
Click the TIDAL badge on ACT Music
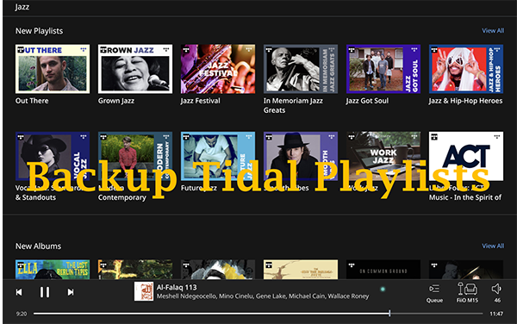[434, 137]
